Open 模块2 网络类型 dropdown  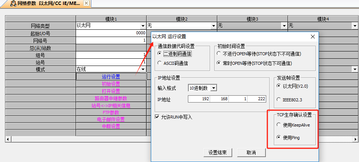coord(214,26)
